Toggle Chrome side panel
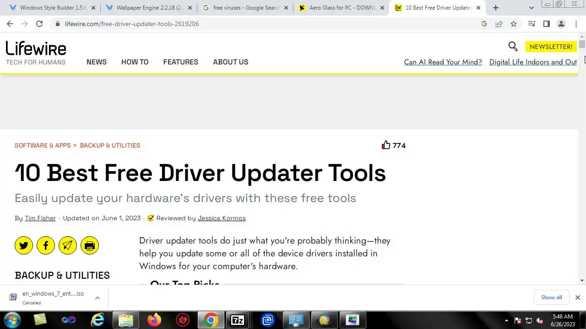Viewport: 586px width, 329px height. pyautogui.click(x=546, y=24)
